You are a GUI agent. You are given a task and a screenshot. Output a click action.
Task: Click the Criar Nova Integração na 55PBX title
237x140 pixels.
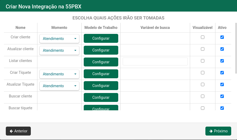coord(43,7)
